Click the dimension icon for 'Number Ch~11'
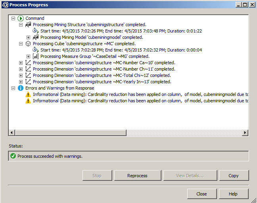Screen dimensions: 257x203 [28, 69]
